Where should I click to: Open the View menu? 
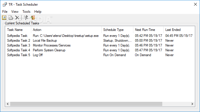coord(15,12)
